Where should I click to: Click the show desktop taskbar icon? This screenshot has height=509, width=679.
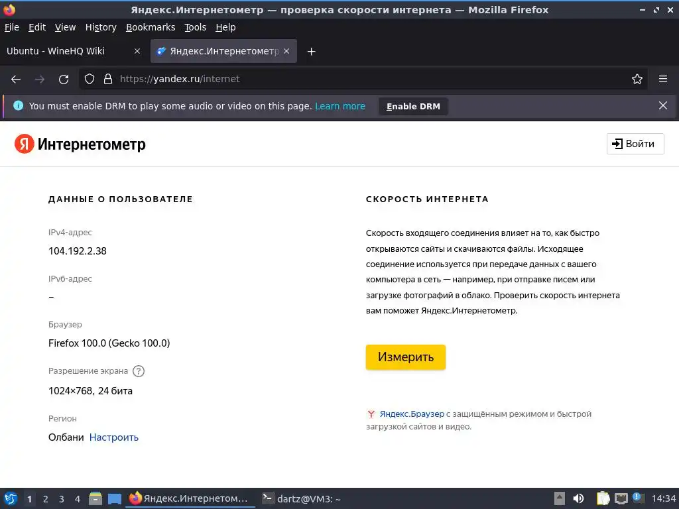click(114, 499)
